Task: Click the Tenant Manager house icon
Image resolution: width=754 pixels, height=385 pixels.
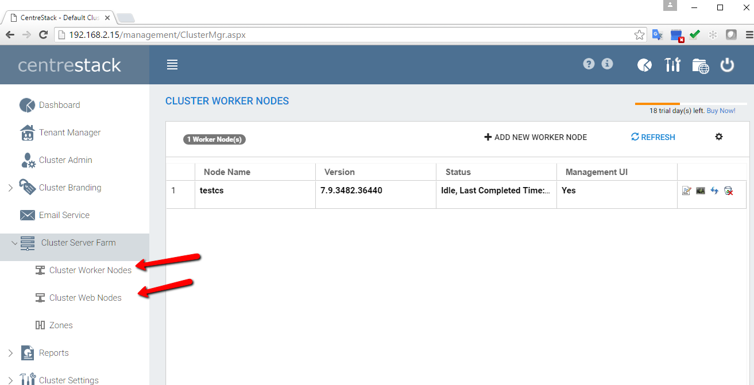Action: pos(27,133)
